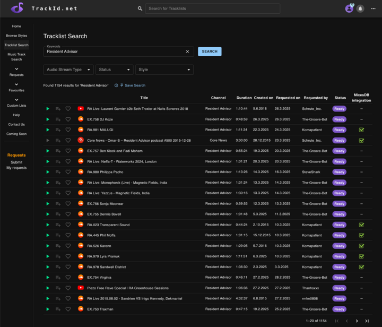
Task: Open Coming Soon in sidebar
Action: 16,134
